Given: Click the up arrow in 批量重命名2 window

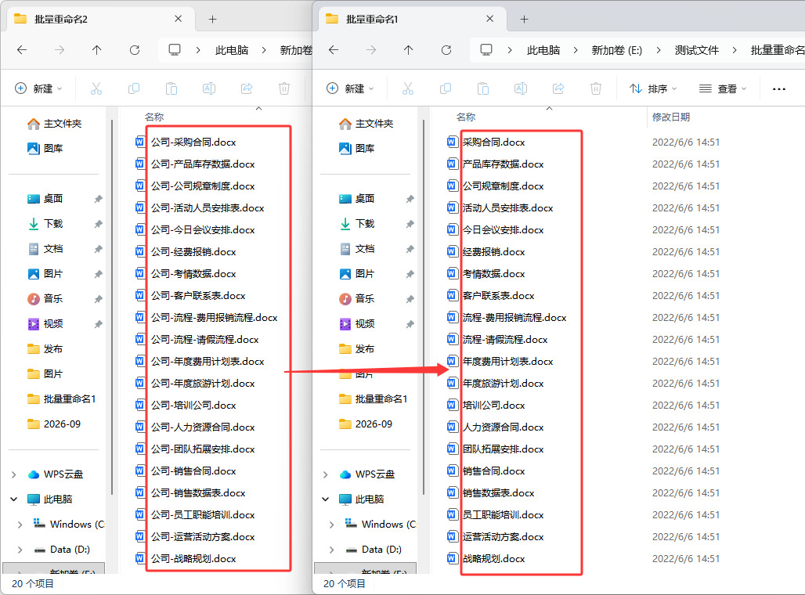Looking at the screenshot, I should coord(97,50).
